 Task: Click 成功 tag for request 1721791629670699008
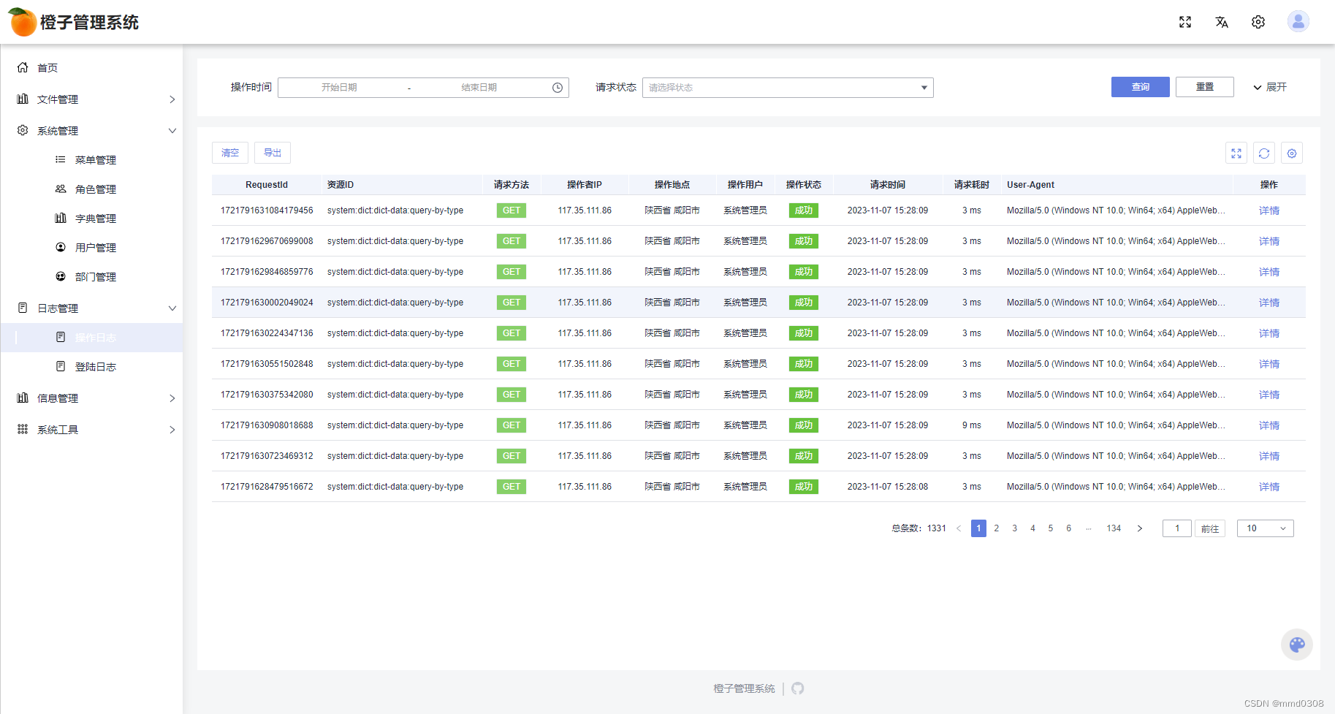pyautogui.click(x=804, y=241)
